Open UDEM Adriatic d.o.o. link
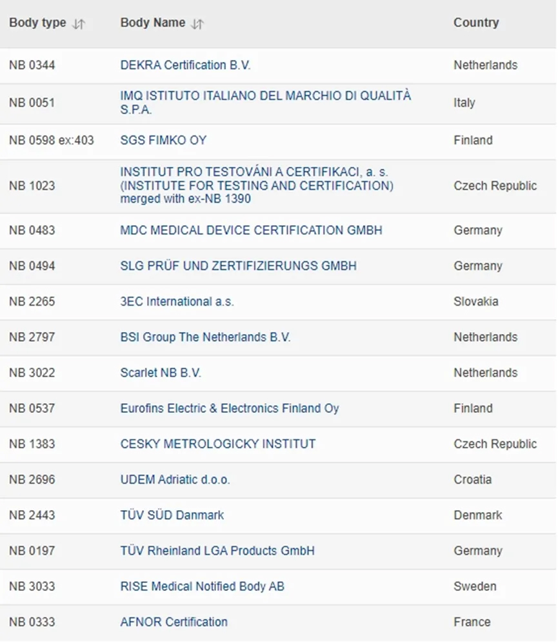The image size is (558, 643). (175, 479)
